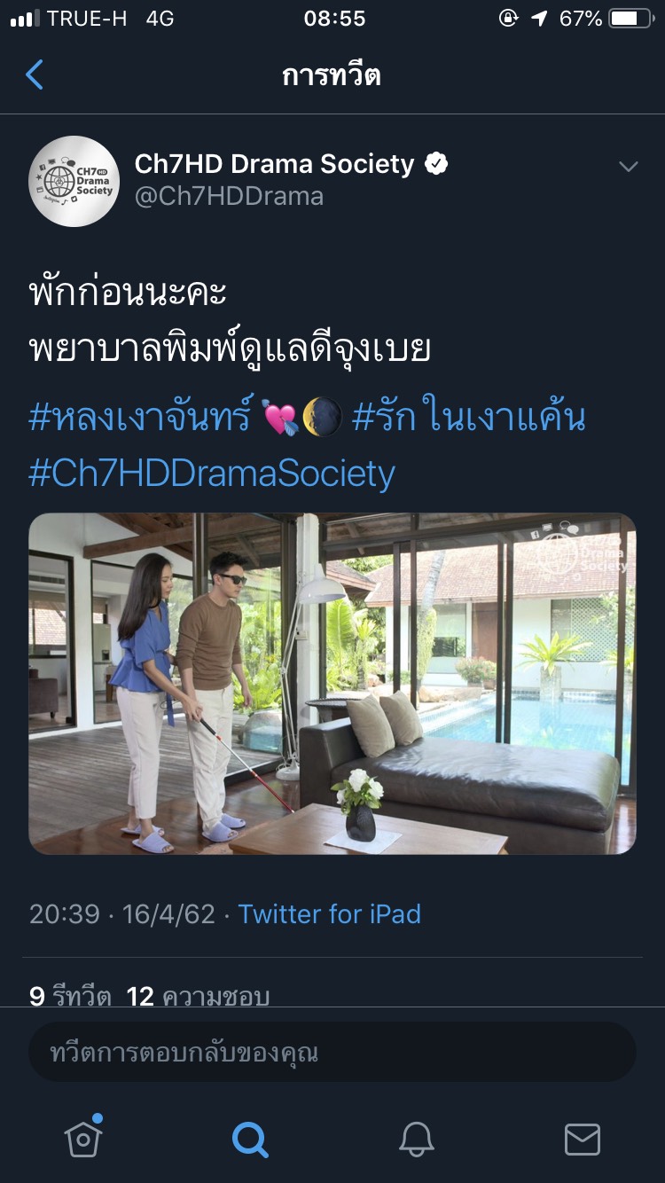This screenshot has width=665, height=1183.
Task: Tap the battery indicator in the status bar
Action: click(630, 19)
